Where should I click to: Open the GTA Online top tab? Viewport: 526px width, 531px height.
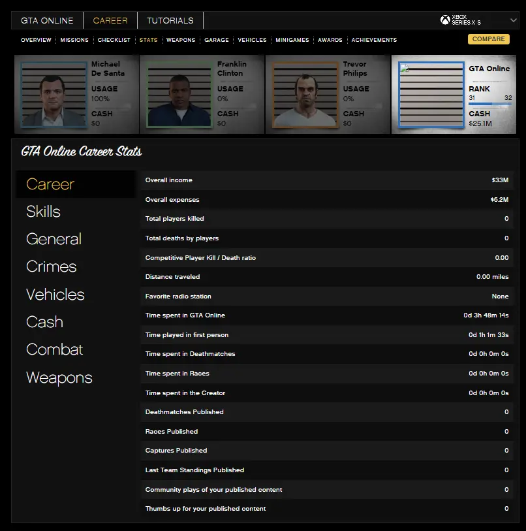tap(47, 20)
